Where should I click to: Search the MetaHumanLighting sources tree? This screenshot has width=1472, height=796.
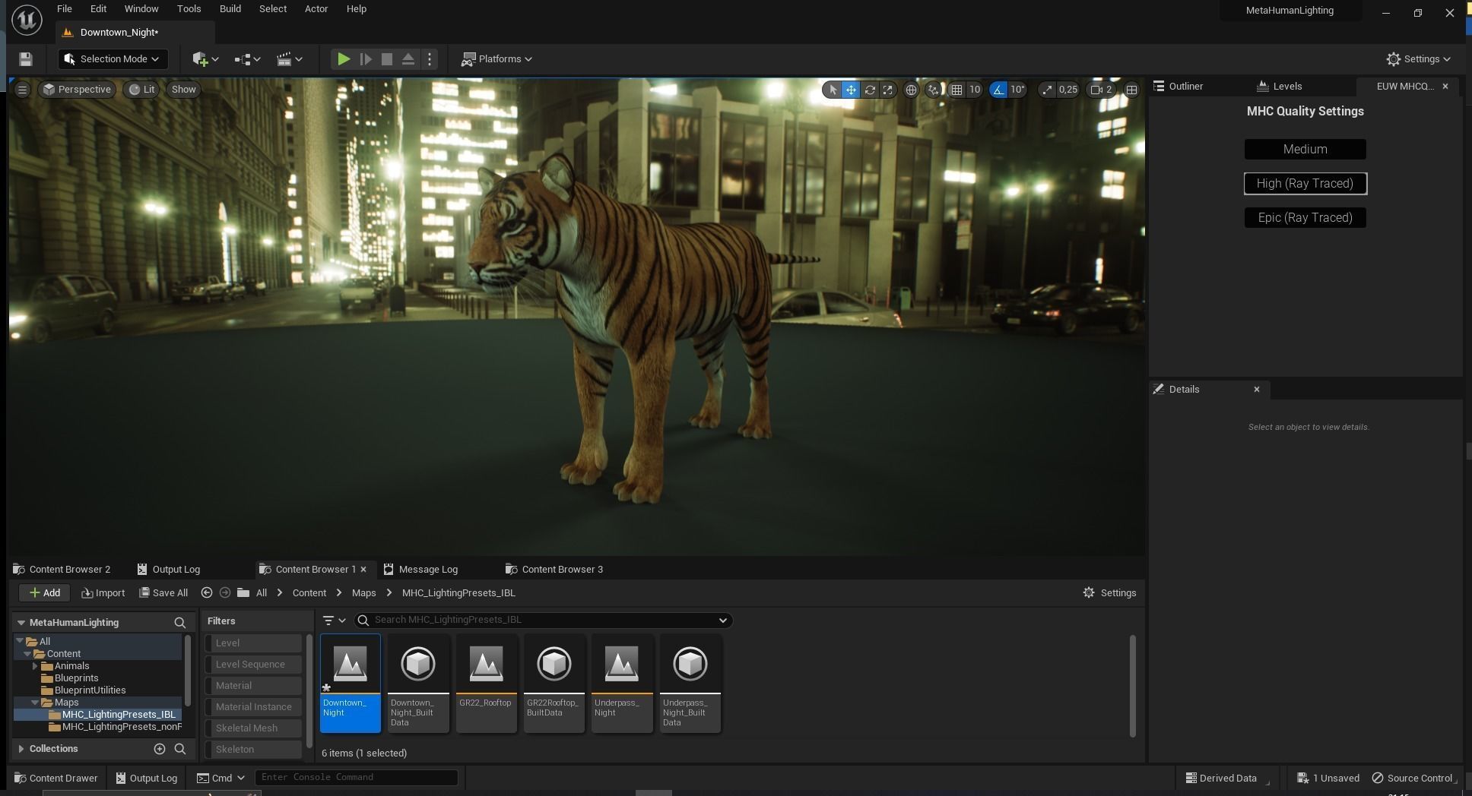coord(180,623)
